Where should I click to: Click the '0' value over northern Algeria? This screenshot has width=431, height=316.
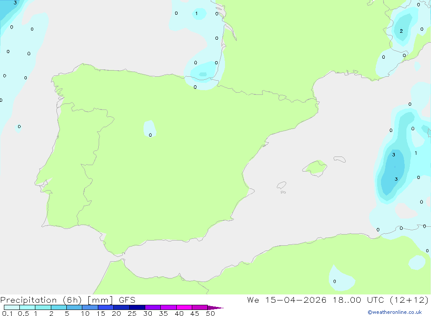coord(334,282)
